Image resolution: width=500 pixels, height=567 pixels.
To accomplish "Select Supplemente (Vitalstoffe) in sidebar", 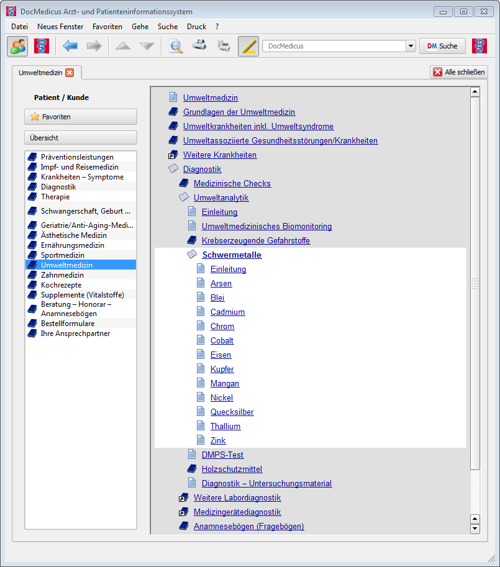I will 81,295.
